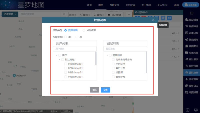This screenshot has width=200, height=113.
Task: Open 地图爬虫 map crawler tool
Action: coord(191,46)
